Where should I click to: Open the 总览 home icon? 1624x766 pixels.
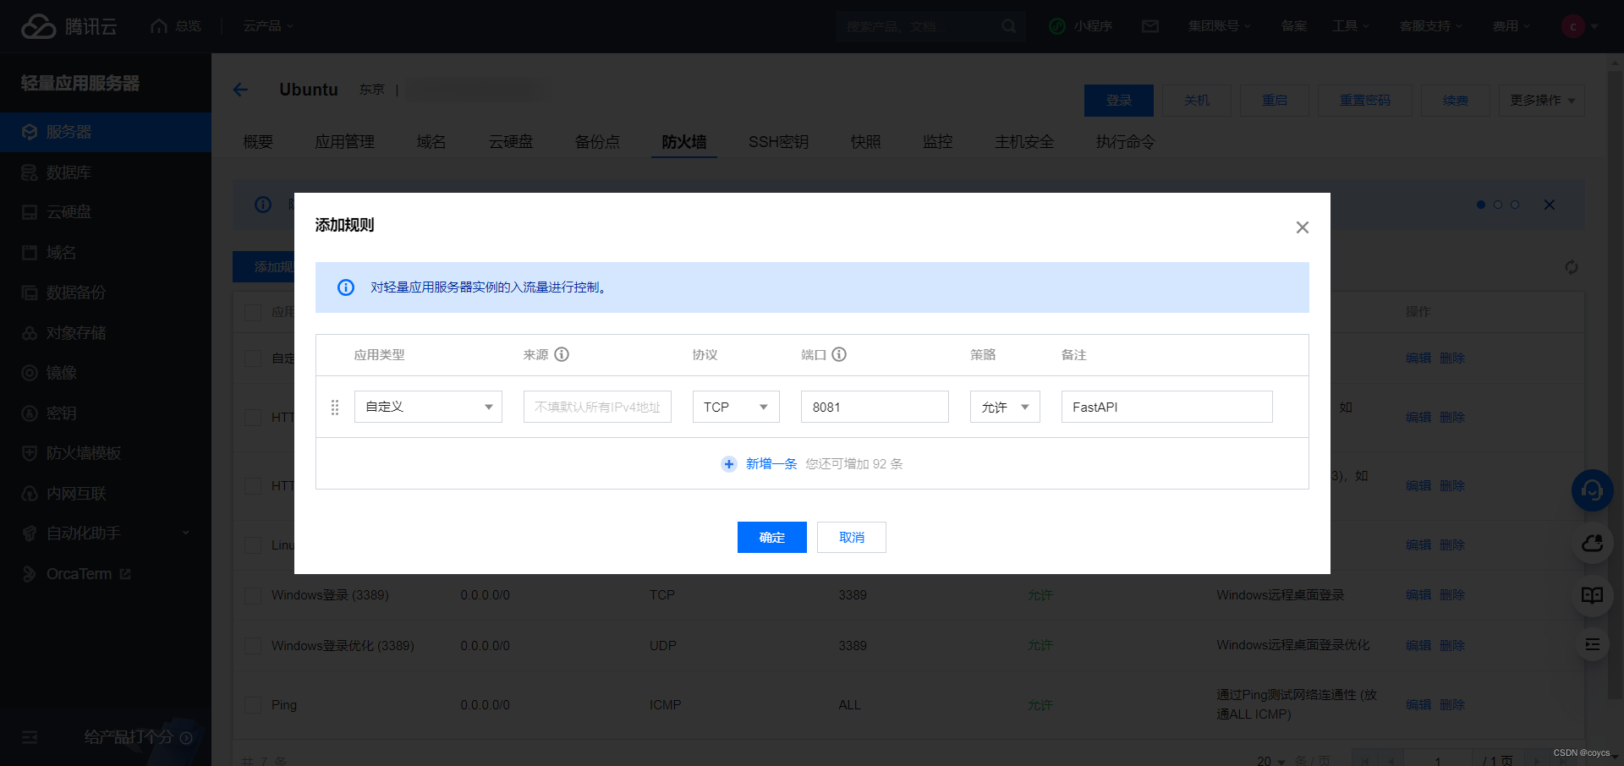[159, 26]
